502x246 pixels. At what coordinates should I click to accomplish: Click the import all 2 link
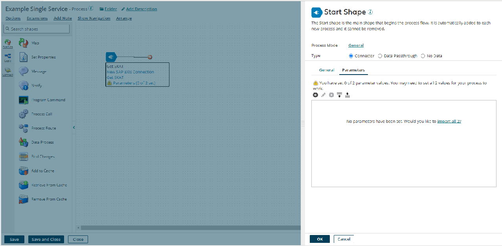[449, 122]
